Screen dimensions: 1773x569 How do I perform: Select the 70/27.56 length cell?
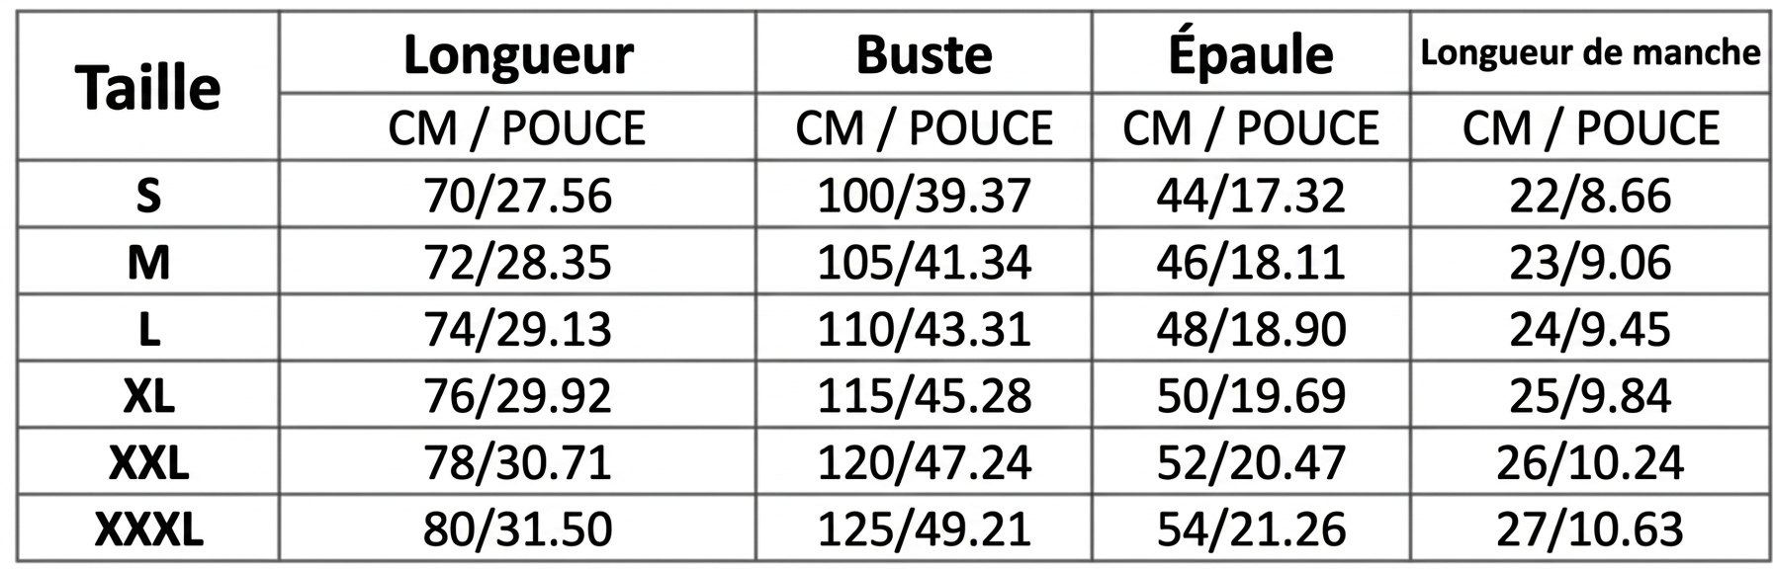click(517, 196)
